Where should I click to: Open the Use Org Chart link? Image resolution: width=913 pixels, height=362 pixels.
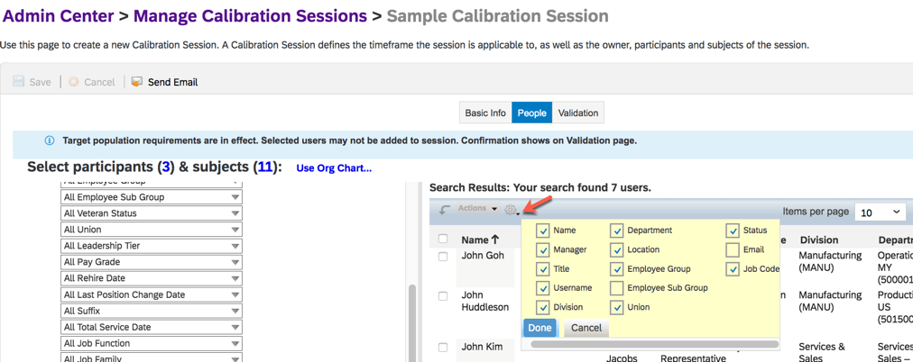[334, 167]
